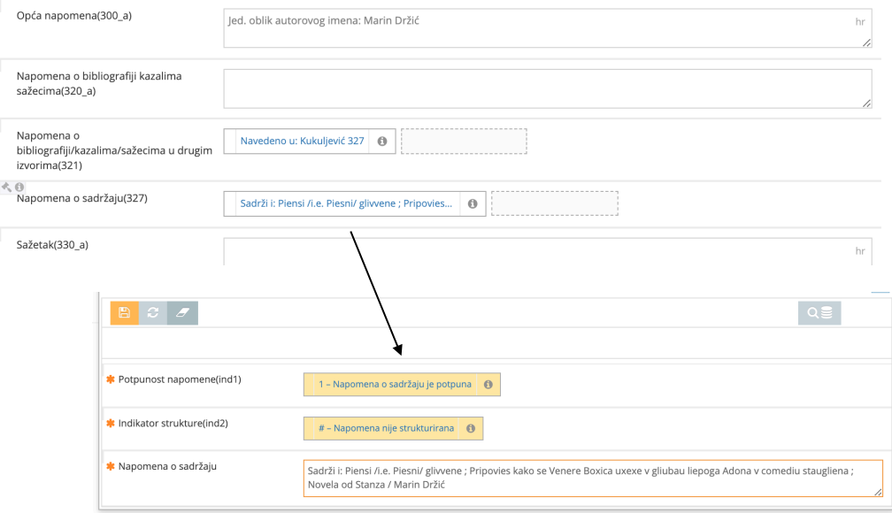Click info icon next to Navedeno u: Kukuljević 327
The height and width of the screenshot is (513, 892).
[x=382, y=142]
